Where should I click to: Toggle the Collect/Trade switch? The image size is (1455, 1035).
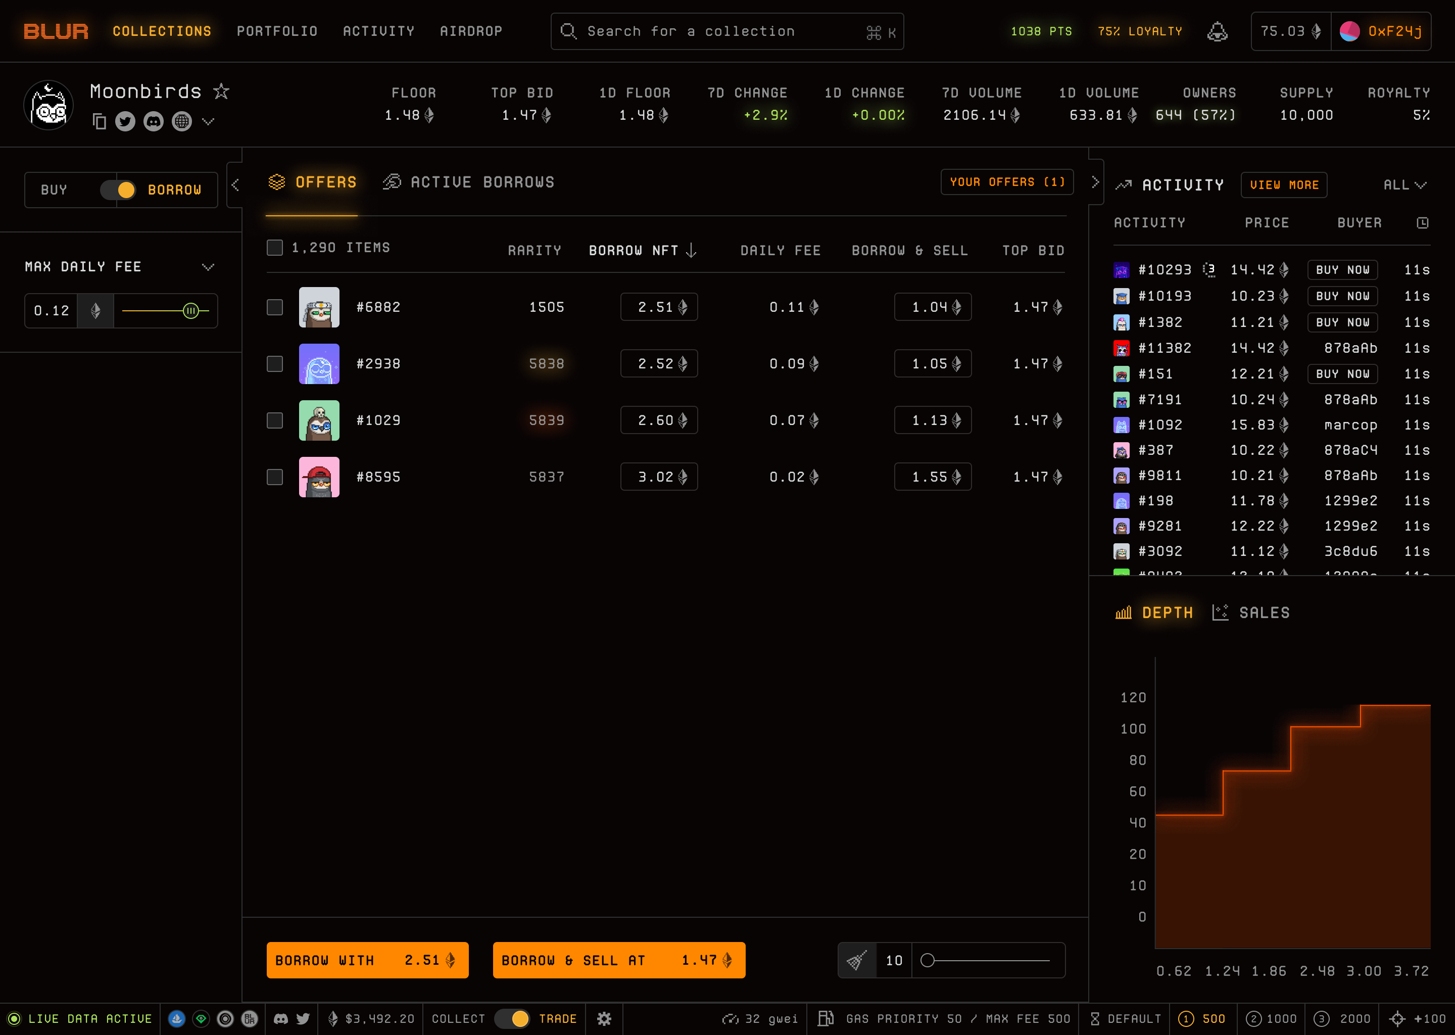click(512, 1018)
